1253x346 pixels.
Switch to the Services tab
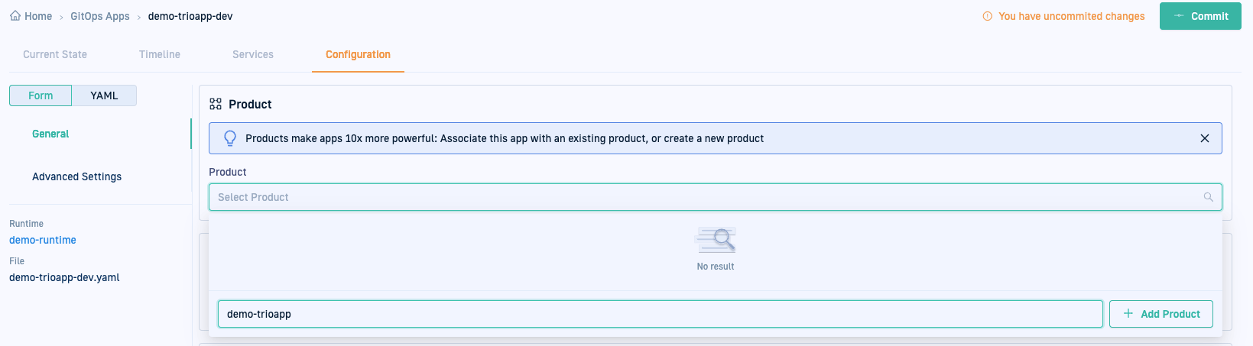(253, 54)
